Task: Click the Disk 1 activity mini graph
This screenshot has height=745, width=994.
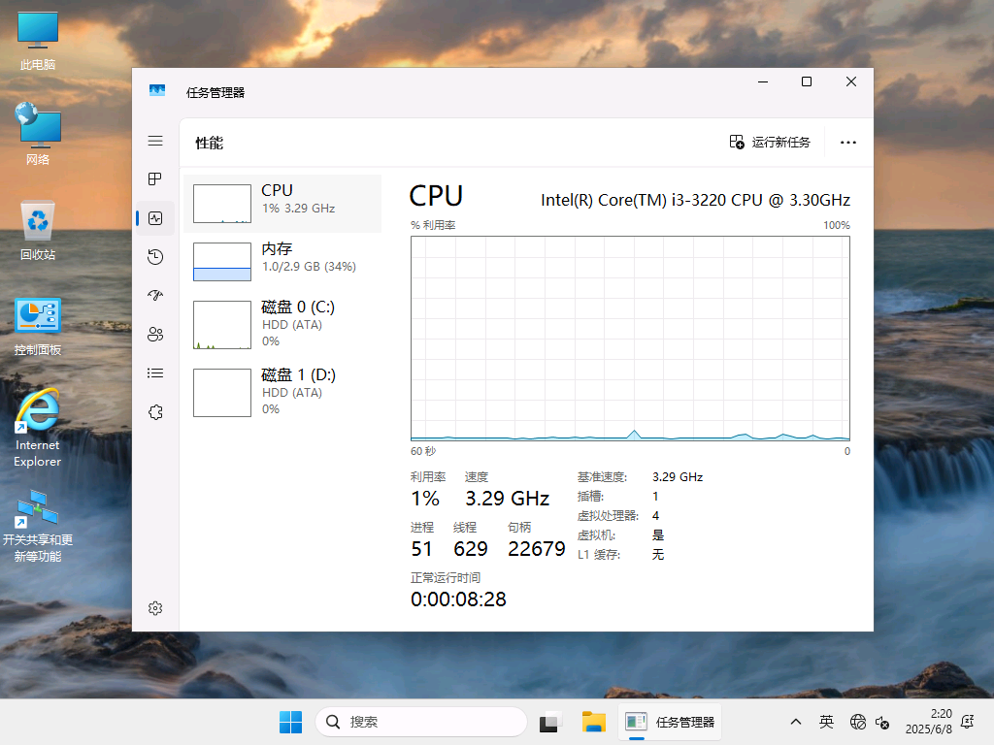Action: 222,393
